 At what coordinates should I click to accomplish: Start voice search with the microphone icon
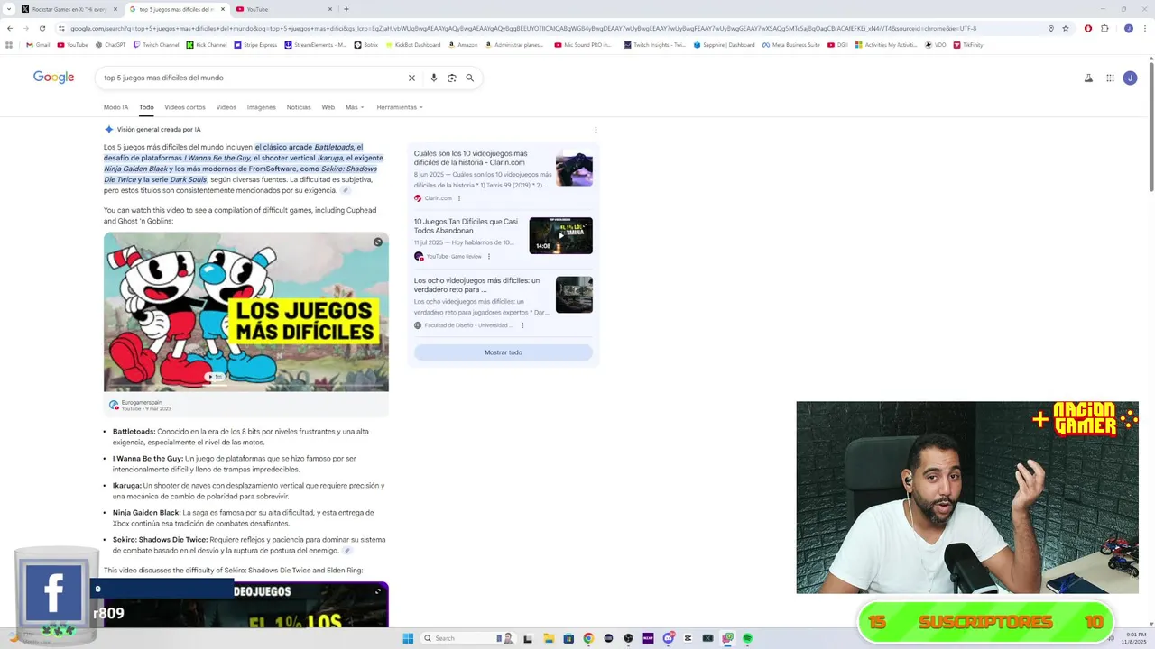434,78
